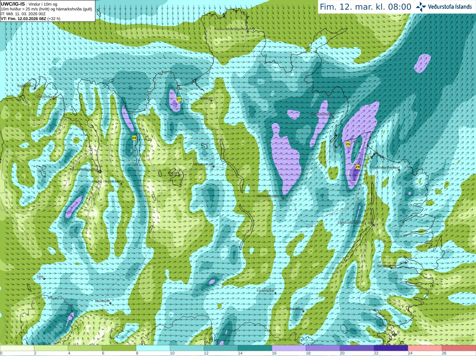Image resolution: width=476 pixels, height=356 pixels.
Task: Click the Eyjabakkar station label
Action: pos(295,309)
